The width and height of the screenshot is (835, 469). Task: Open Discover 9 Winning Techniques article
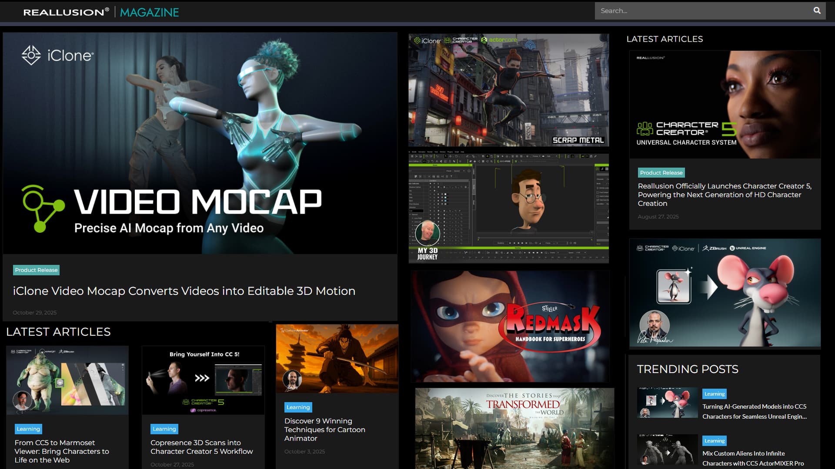pos(324,429)
